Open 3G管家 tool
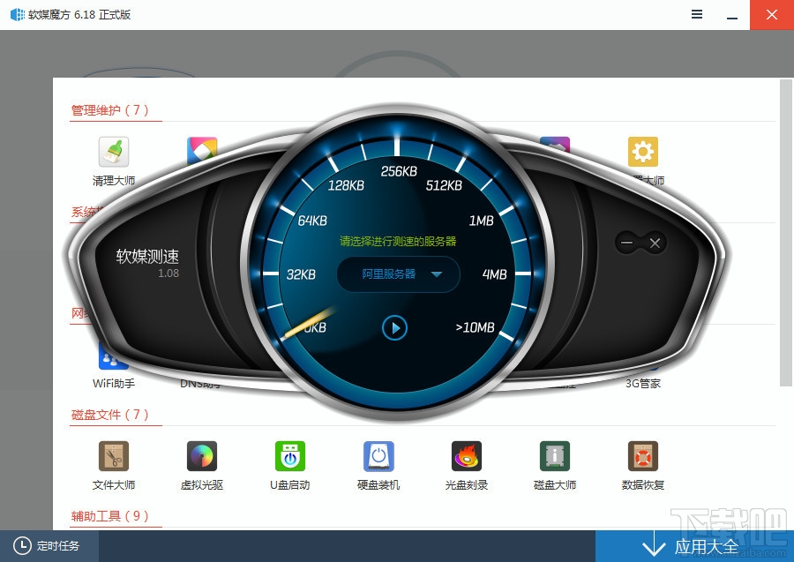 [642, 383]
